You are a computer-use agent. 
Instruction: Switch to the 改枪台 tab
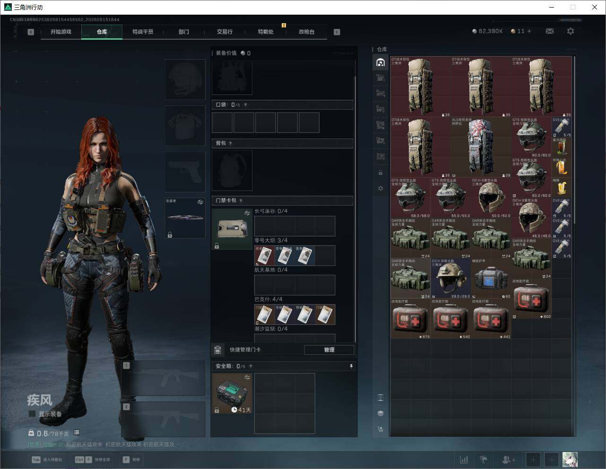point(306,32)
